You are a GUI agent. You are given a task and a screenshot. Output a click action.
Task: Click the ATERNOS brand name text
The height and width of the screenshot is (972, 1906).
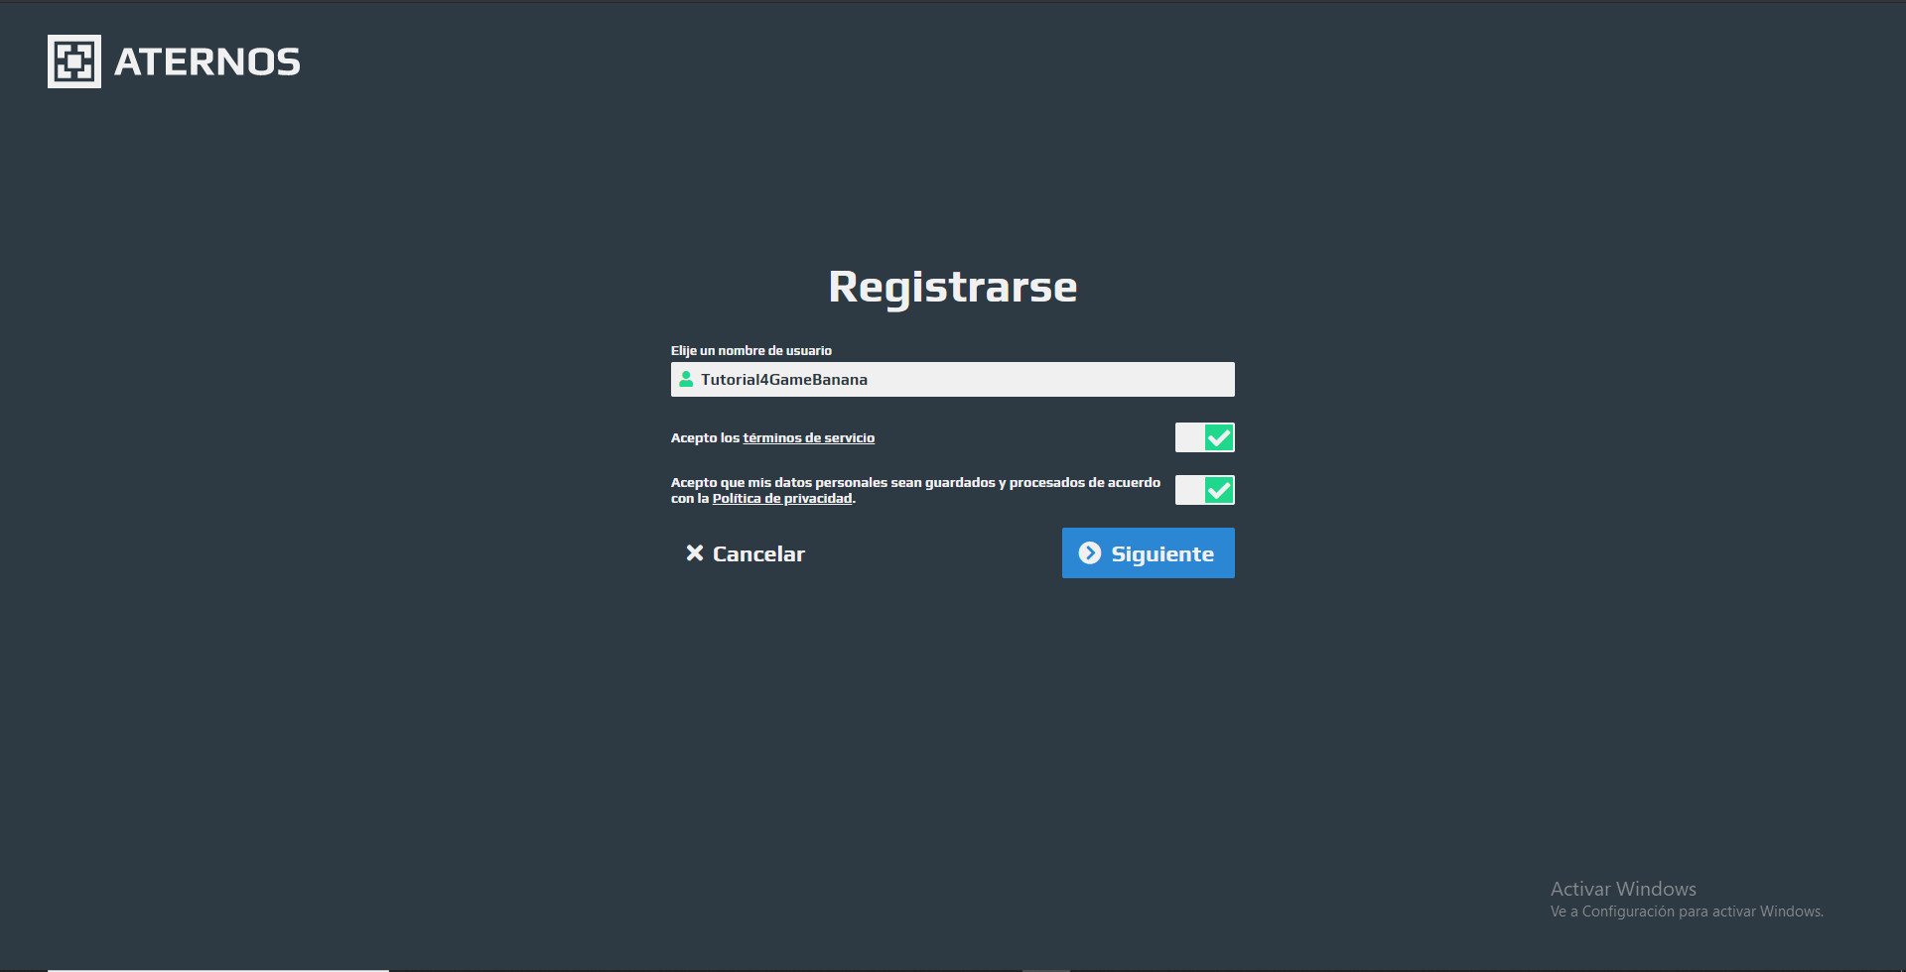207,61
